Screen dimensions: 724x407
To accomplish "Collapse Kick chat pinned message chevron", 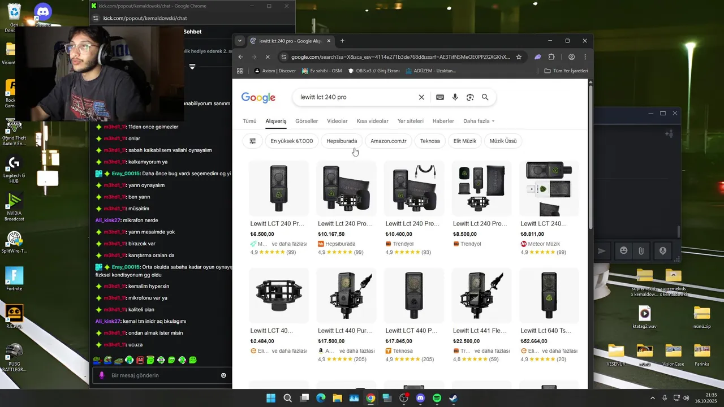I will point(192,67).
